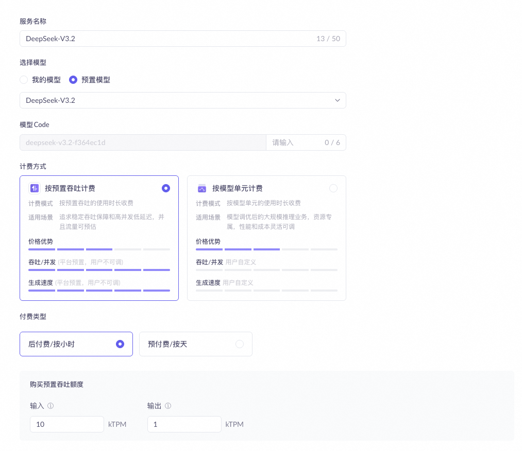This screenshot has width=522, height=451.
Task: Choose 后付费/按小时 payment type
Action: (76, 344)
